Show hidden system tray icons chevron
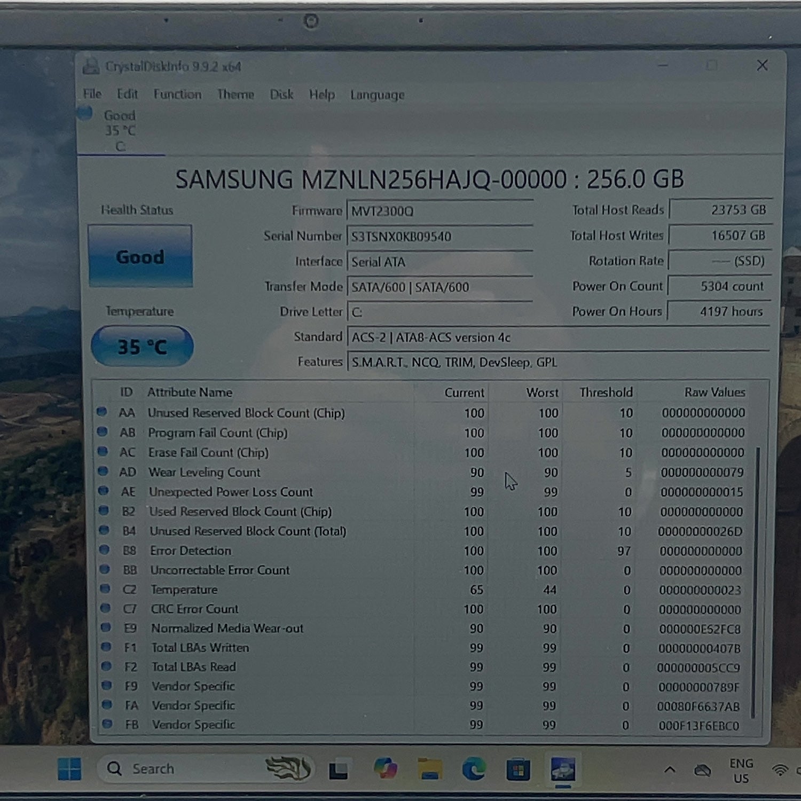 coord(670,769)
